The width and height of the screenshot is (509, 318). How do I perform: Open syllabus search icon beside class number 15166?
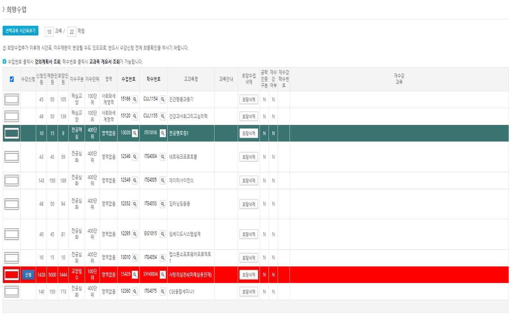(x=135, y=99)
